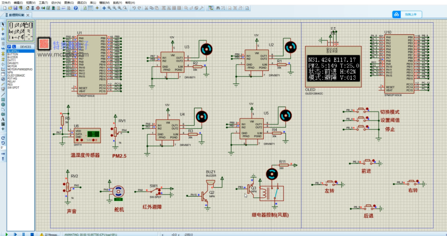The image size is (447, 236).
Task: Select MOTOR-PWMSERVO in the devices list
Action: click(21, 69)
